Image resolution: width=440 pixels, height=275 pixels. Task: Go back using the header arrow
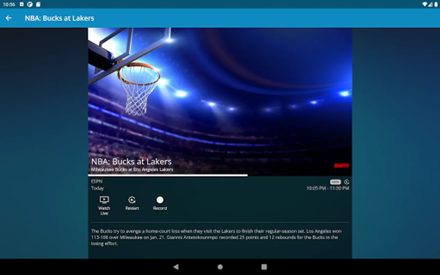pos(9,18)
